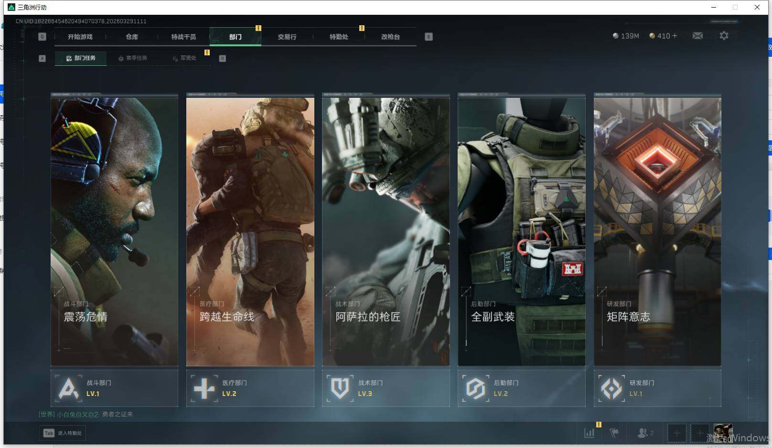Switch to the 开始游戏 tab
This screenshot has height=448, width=772.
click(80, 37)
